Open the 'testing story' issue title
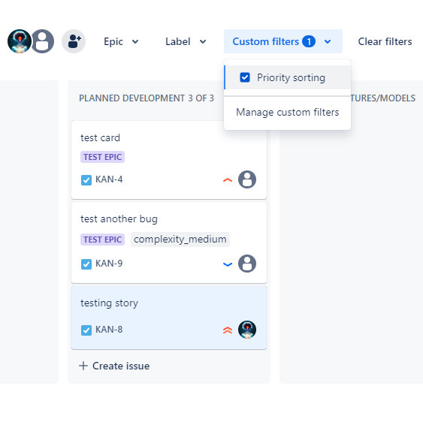 [x=109, y=303]
